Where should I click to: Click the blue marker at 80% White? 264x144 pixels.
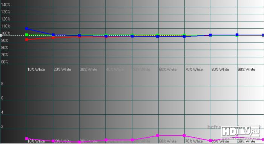(210, 35)
